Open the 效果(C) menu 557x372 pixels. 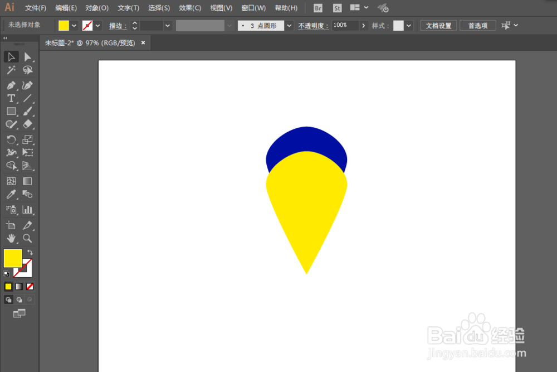click(x=190, y=8)
